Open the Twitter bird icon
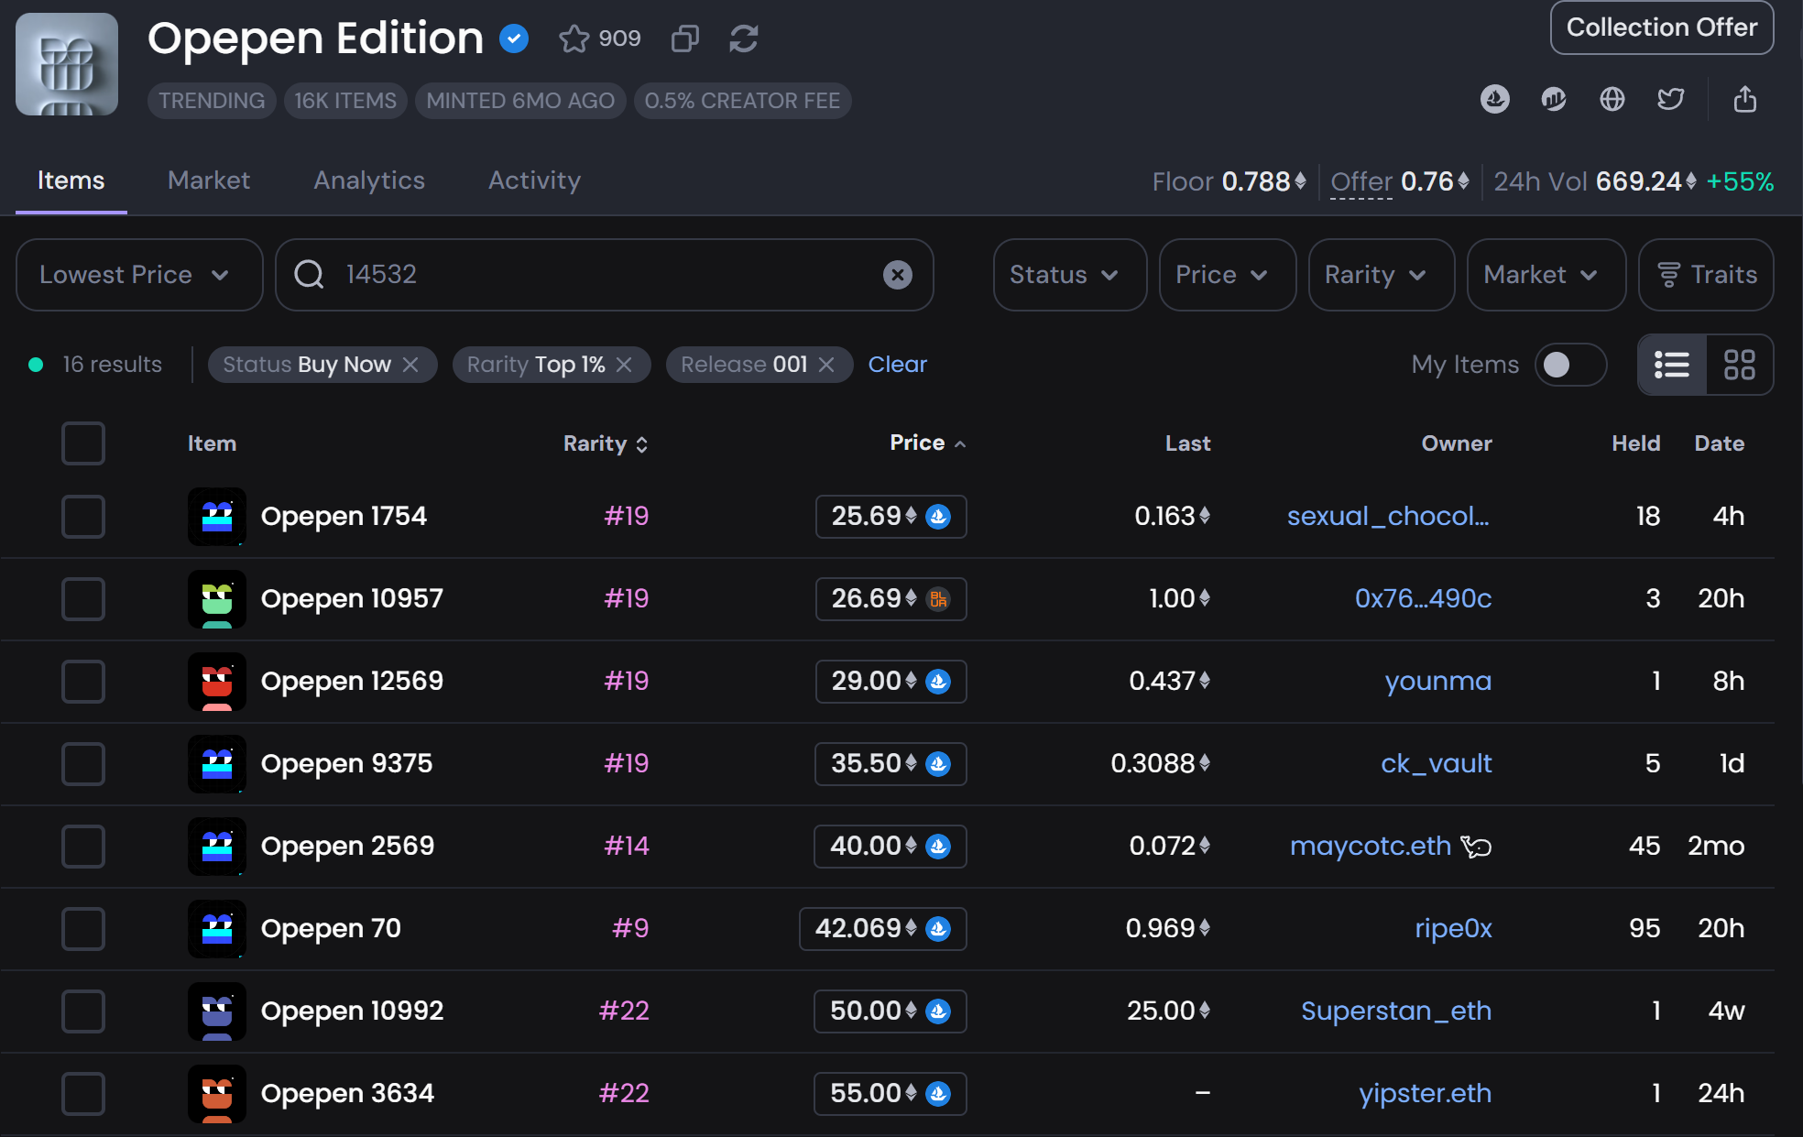Screen dimensions: 1803x1137 point(1670,99)
